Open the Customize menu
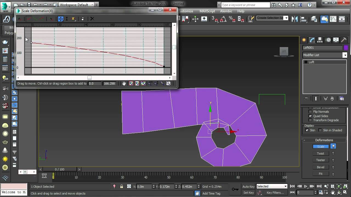Image resolution: width=351 pixels, height=197 pixels. (186, 11)
